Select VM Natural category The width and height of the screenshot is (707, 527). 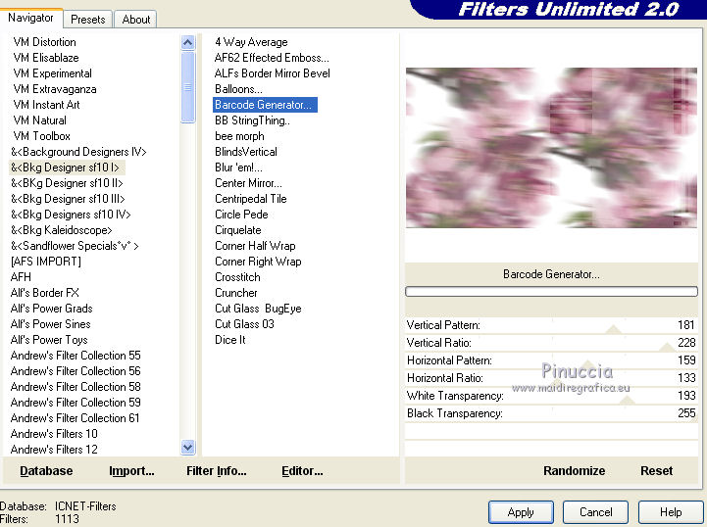click(39, 120)
